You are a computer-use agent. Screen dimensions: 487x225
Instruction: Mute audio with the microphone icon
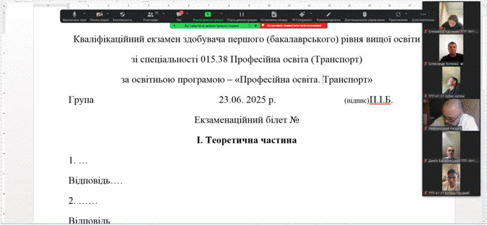click(x=74, y=16)
